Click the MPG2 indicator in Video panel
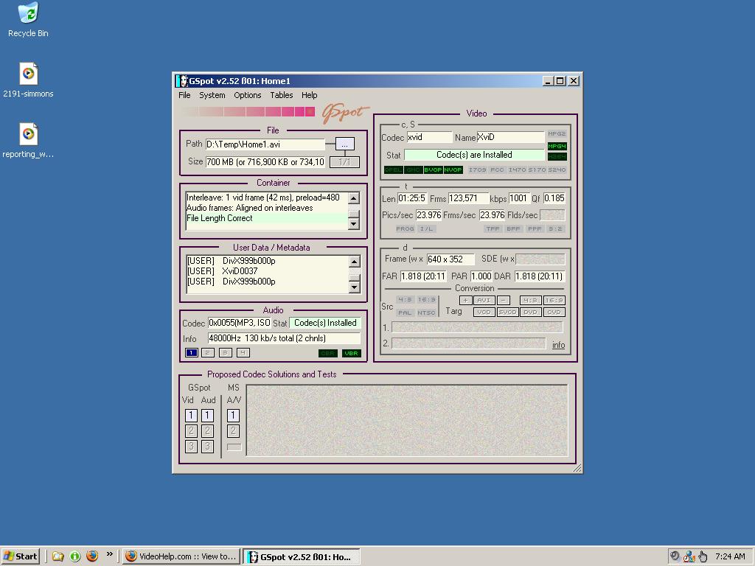Viewport: 755px width, 566px height. (557, 134)
